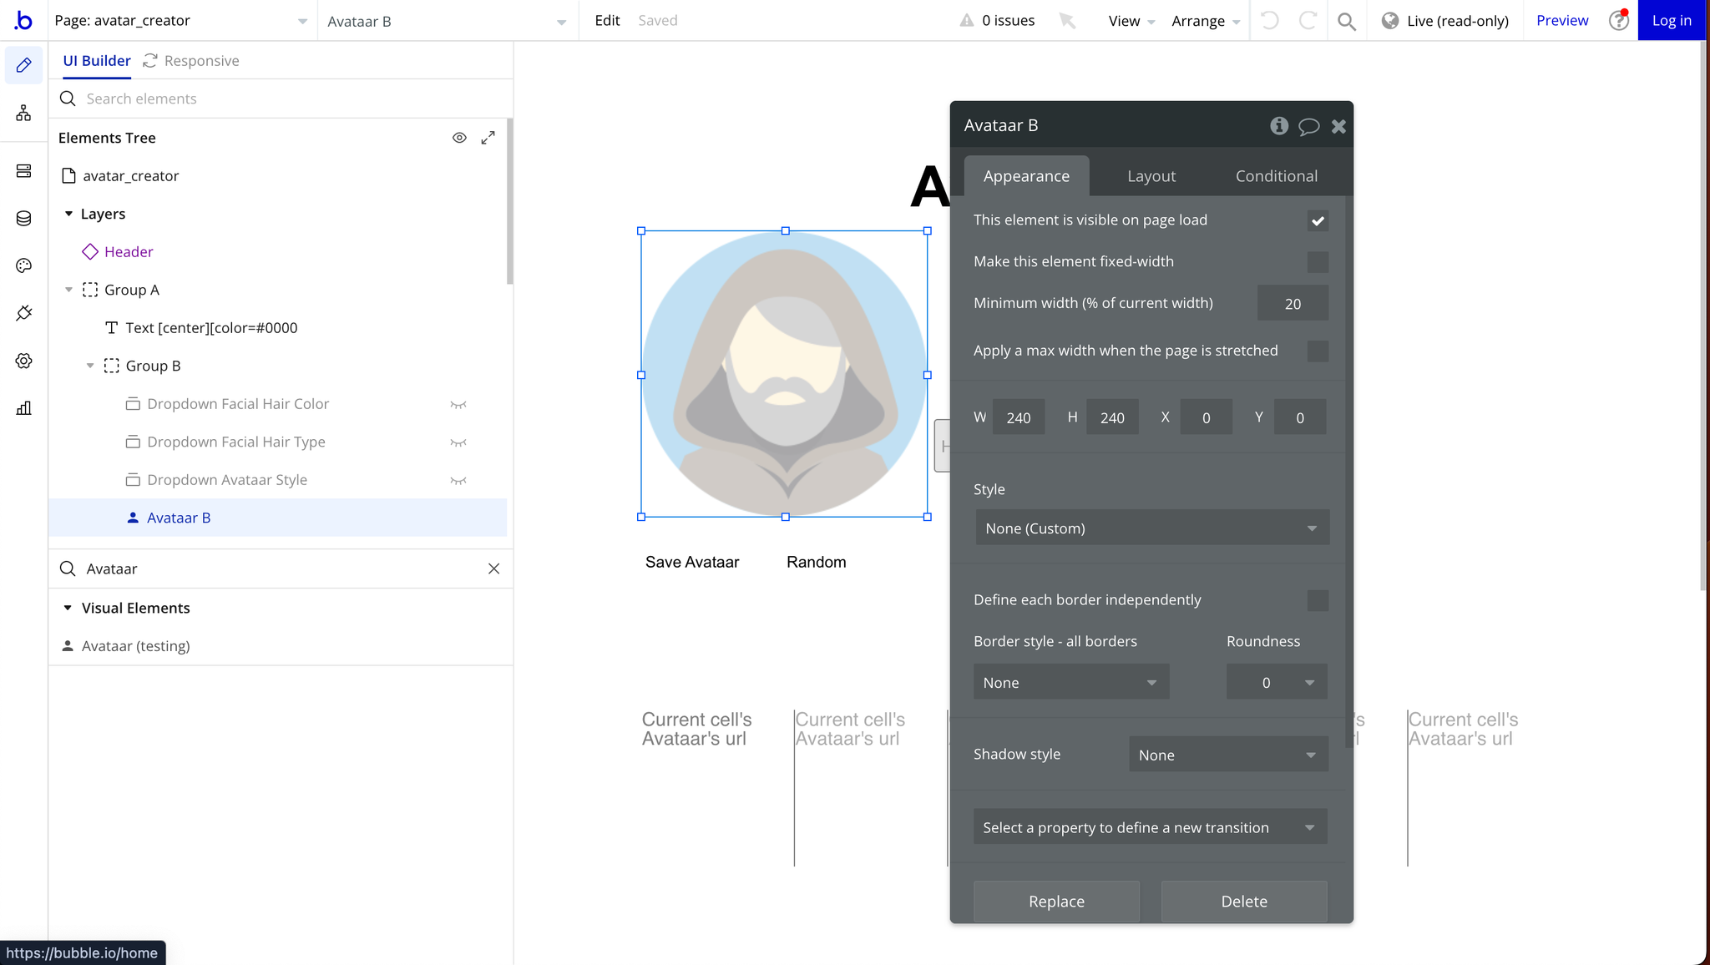Open the Plugins tab plug icon

pos(23,313)
